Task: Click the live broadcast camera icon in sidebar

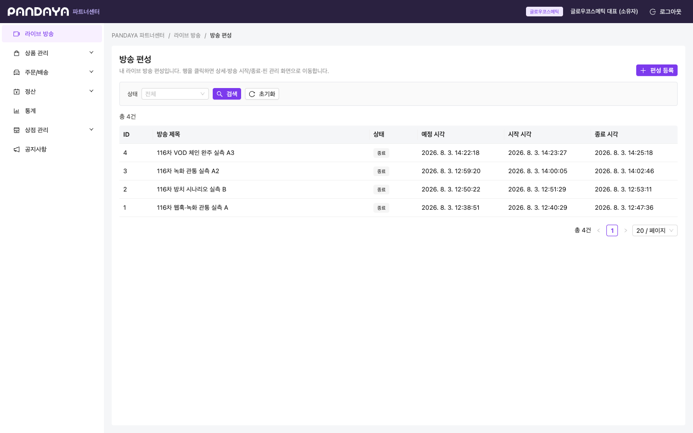Action: 16,34
